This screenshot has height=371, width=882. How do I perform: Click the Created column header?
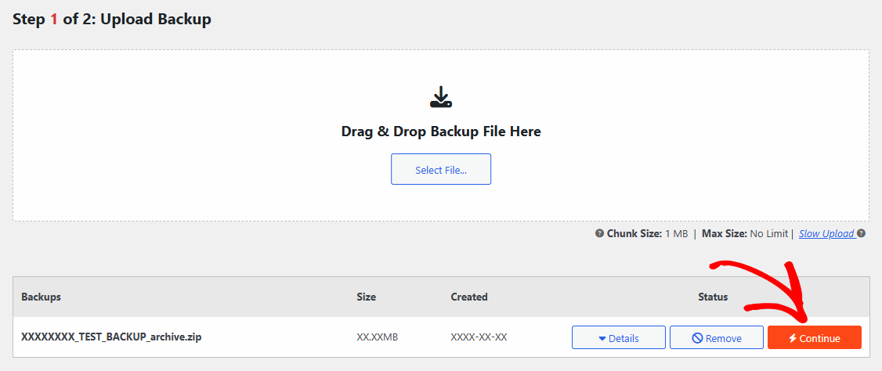click(469, 297)
